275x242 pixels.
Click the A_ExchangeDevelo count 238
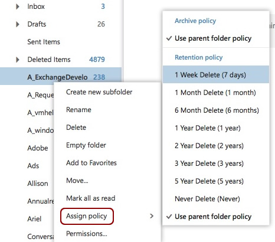tap(99, 77)
